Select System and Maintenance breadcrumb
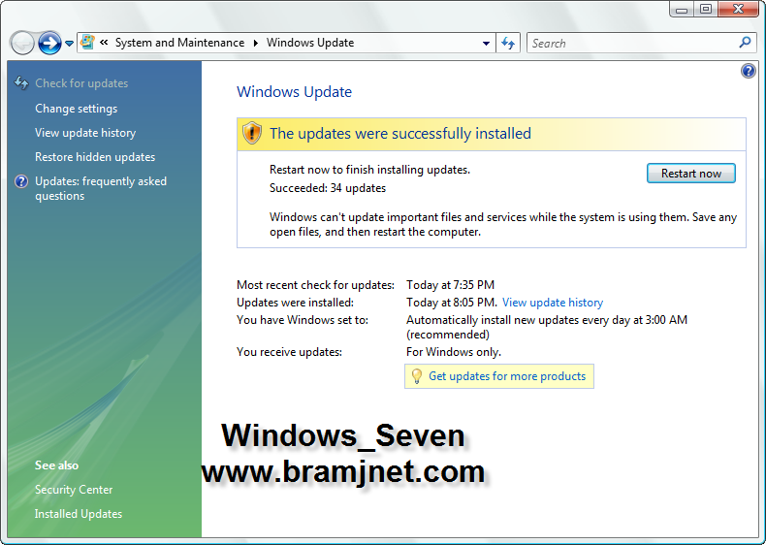The height and width of the screenshot is (545, 766). click(179, 43)
